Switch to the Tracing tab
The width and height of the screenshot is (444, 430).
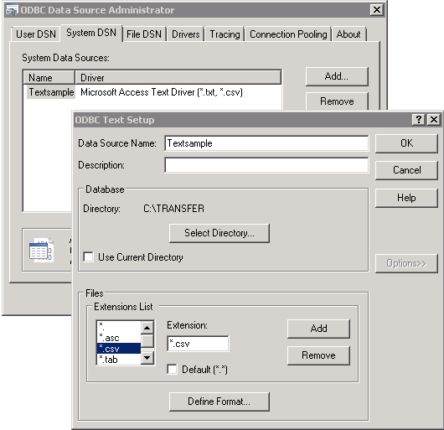click(225, 34)
